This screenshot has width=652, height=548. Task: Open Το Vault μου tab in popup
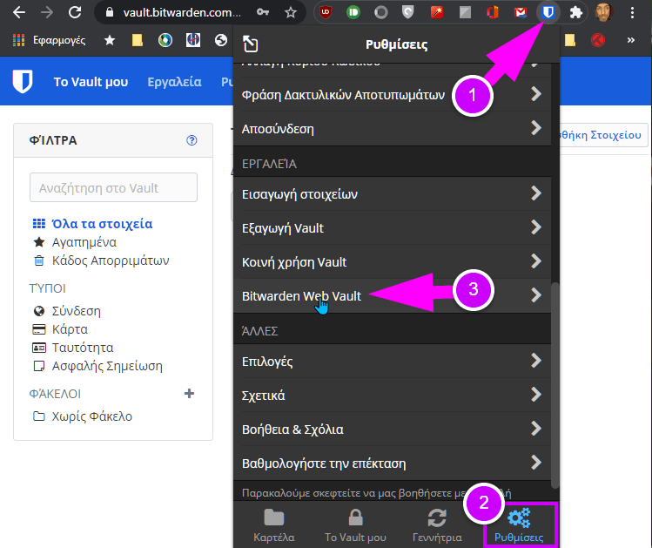pos(355,525)
